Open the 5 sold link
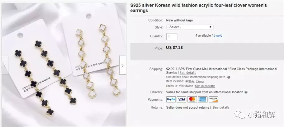 pos(218,35)
